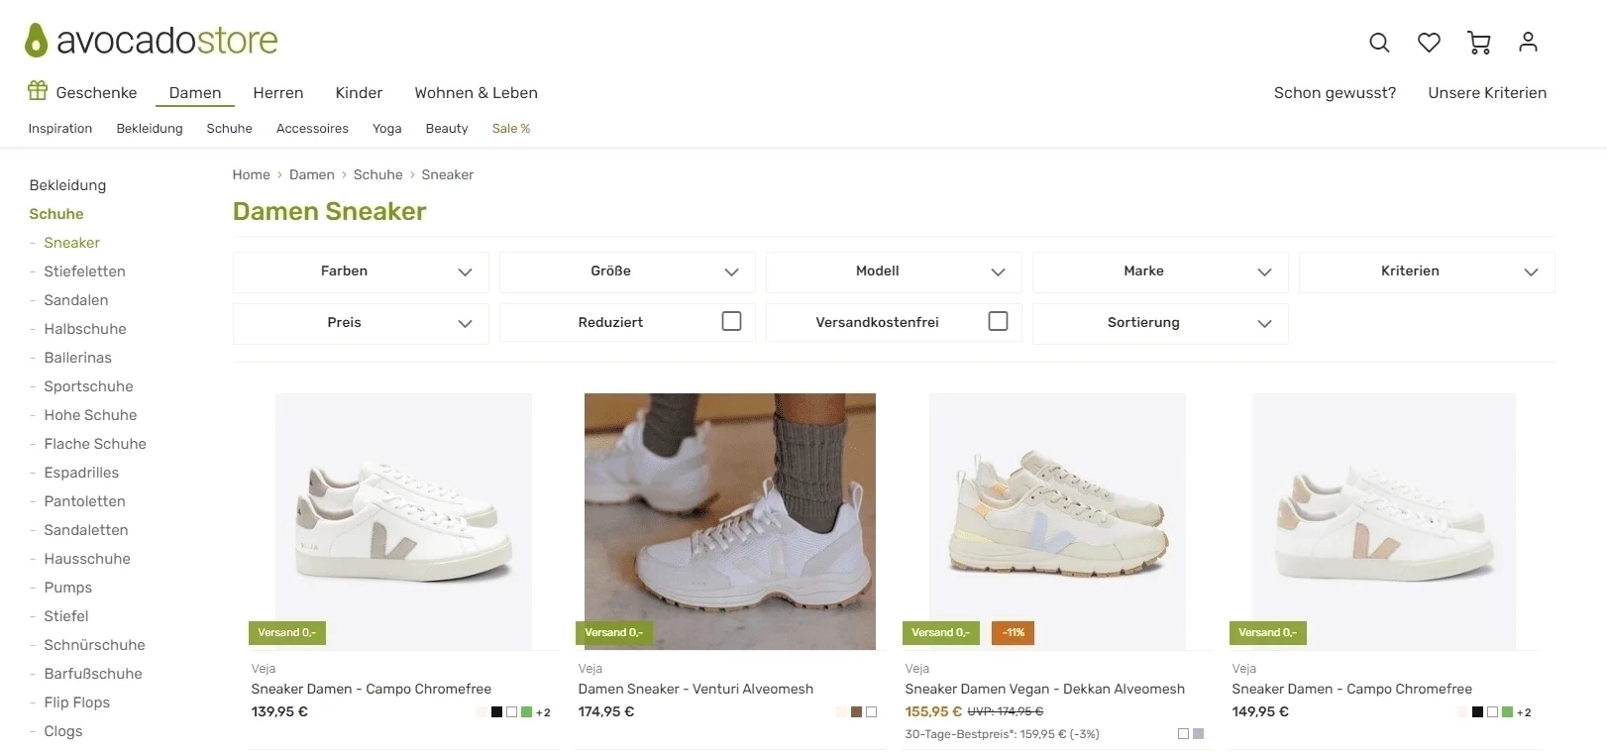Screen dimensions: 1607x753
Task: Click the gift icon next to Geschenke
Action: 38,91
